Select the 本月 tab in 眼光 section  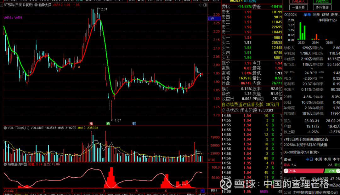pos(327,159)
